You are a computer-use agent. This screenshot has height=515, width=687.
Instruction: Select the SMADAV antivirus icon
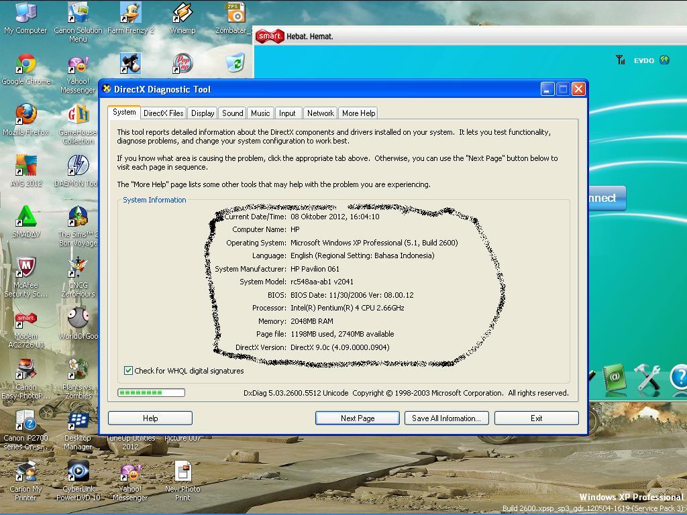25,217
